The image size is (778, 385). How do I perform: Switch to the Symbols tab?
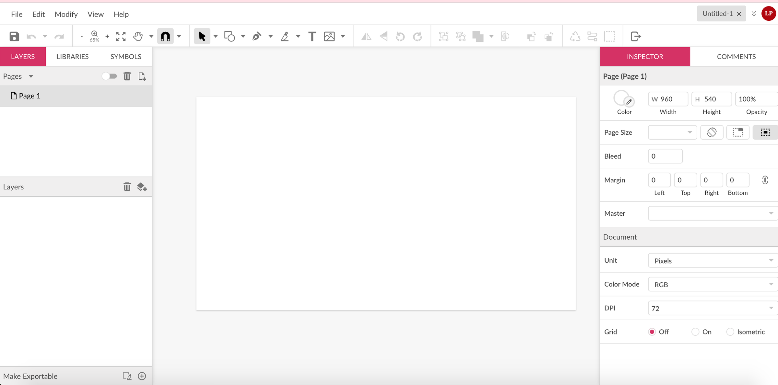(126, 57)
